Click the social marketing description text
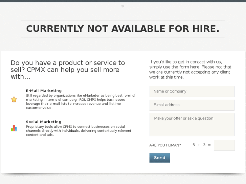 point(79,131)
